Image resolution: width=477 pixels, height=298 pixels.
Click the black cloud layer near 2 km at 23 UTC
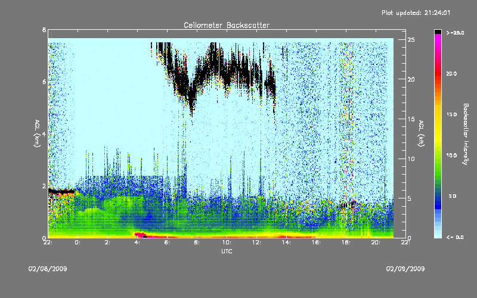(x=61, y=191)
